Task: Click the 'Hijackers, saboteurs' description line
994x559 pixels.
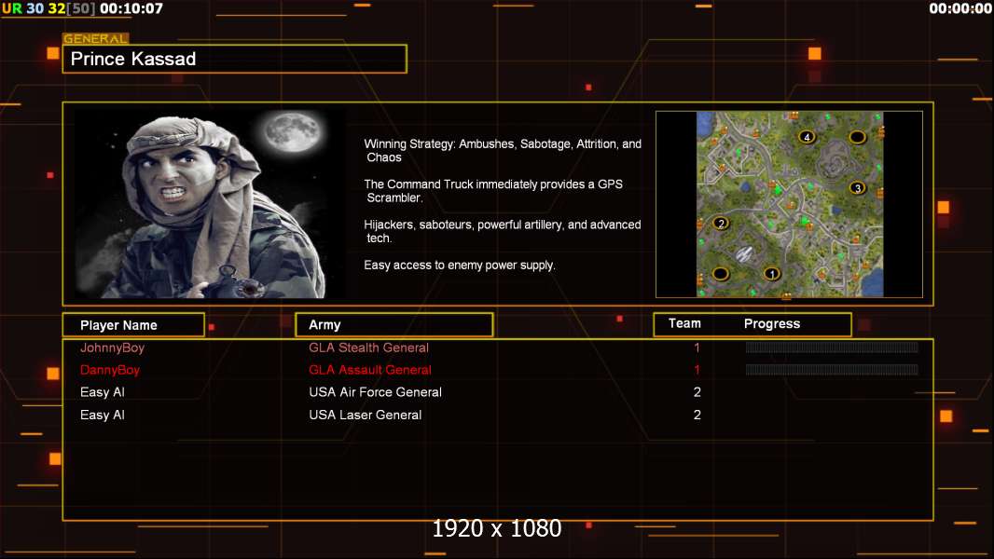Action: point(502,231)
